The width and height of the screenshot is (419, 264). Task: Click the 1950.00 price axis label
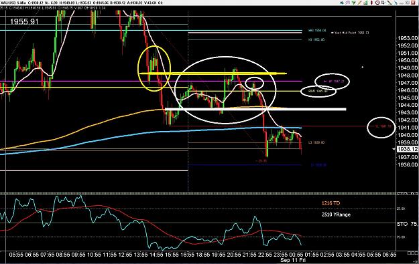pos(407,60)
